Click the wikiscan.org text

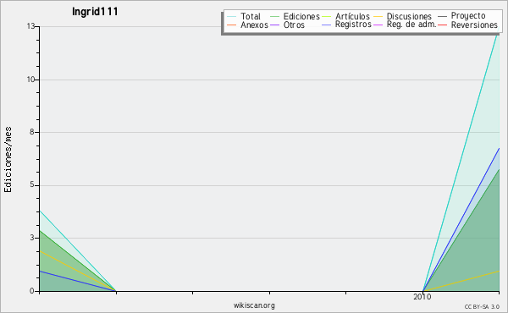click(254, 305)
